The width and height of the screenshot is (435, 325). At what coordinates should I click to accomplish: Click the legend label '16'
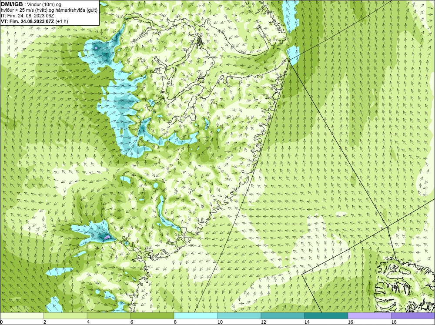tap(350, 322)
